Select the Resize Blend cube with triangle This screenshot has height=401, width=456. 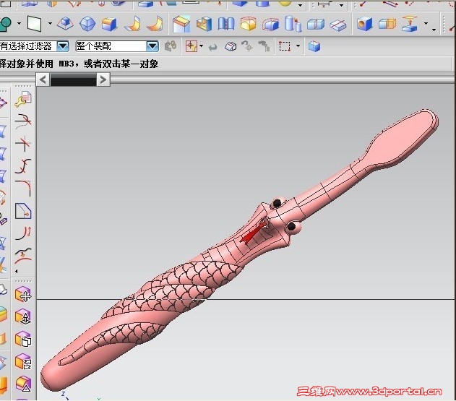point(23,384)
